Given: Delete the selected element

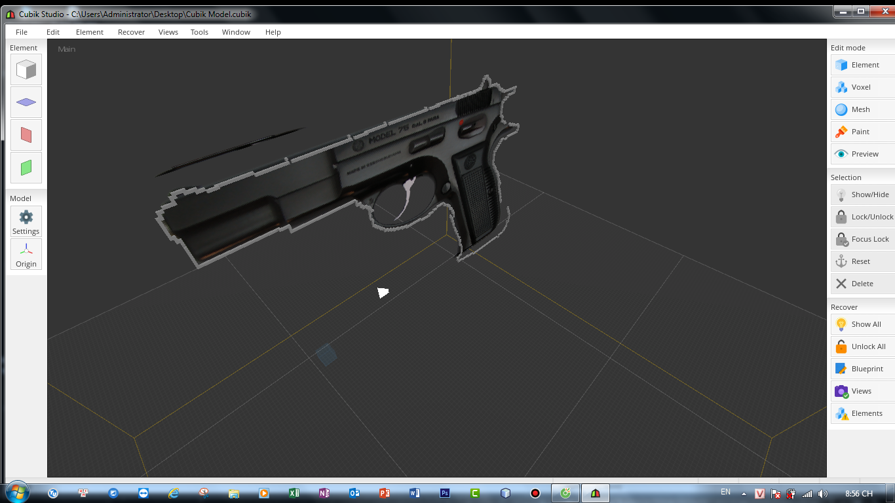Looking at the screenshot, I should pos(863,284).
